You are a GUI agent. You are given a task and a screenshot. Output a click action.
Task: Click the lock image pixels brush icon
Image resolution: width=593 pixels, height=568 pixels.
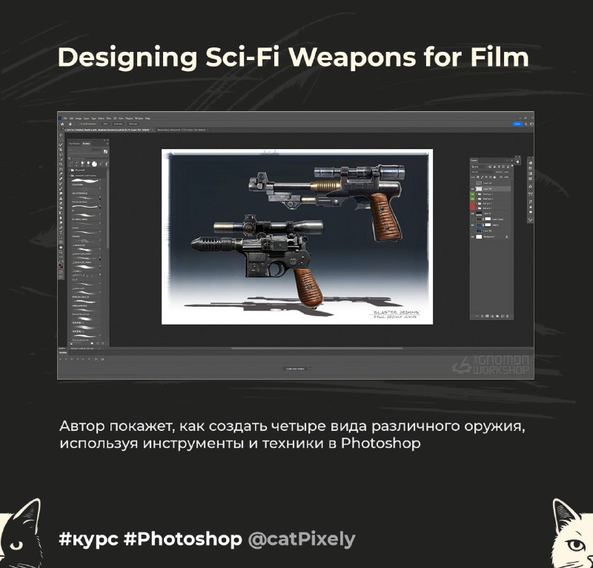[483, 177]
